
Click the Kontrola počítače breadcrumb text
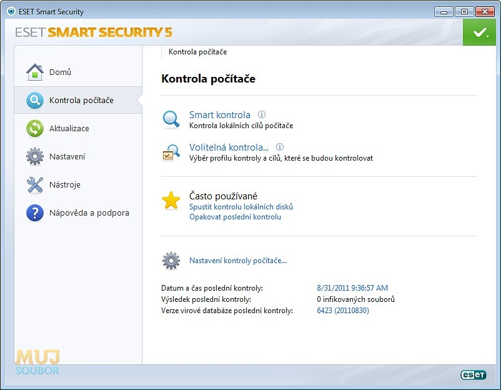pyautogui.click(x=198, y=52)
